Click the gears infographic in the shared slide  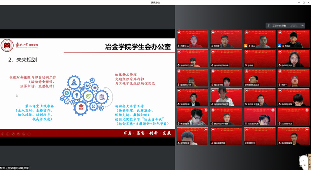click(x=85, y=93)
